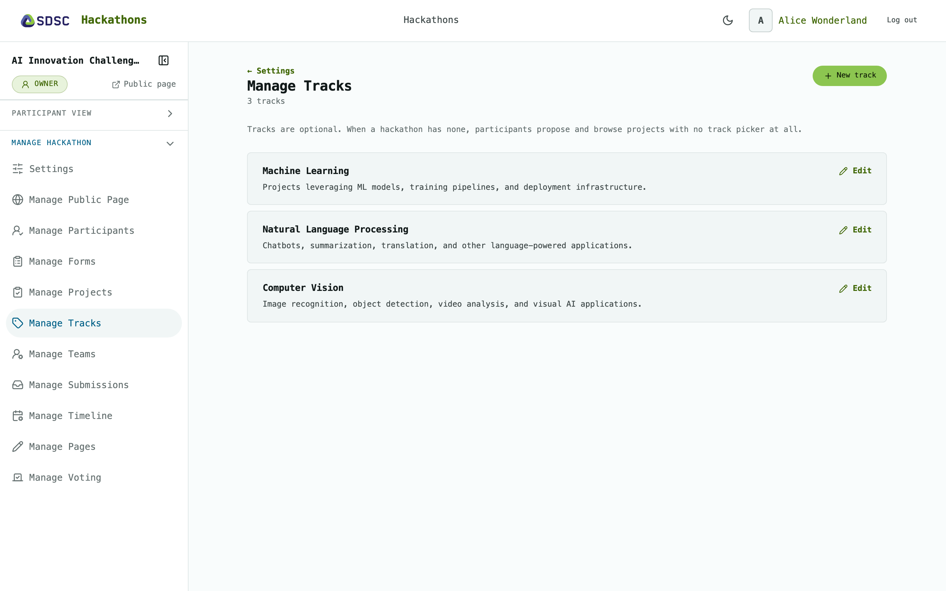
Task: Click the Alice Wonderland avatar icon
Action: [x=760, y=20]
